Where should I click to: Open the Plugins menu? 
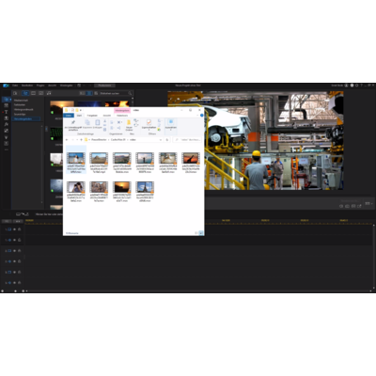(x=40, y=86)
